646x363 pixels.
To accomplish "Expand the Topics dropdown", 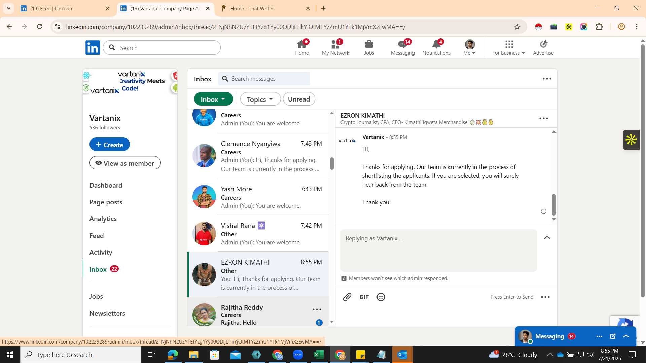I will click(260, 99).
